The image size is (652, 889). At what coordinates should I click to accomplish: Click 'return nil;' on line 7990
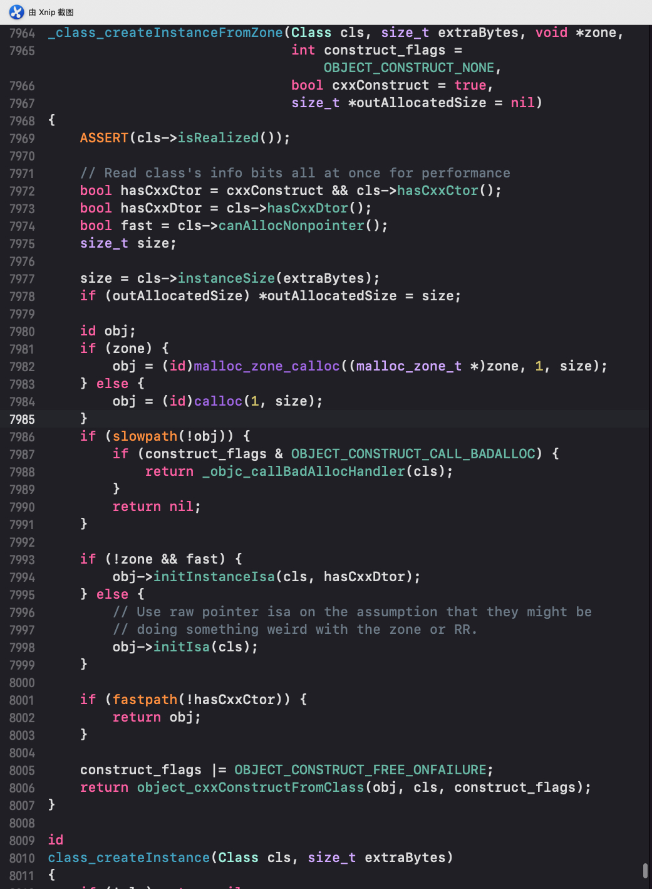157,507
